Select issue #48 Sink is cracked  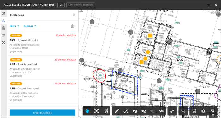(x=43, y=67)
